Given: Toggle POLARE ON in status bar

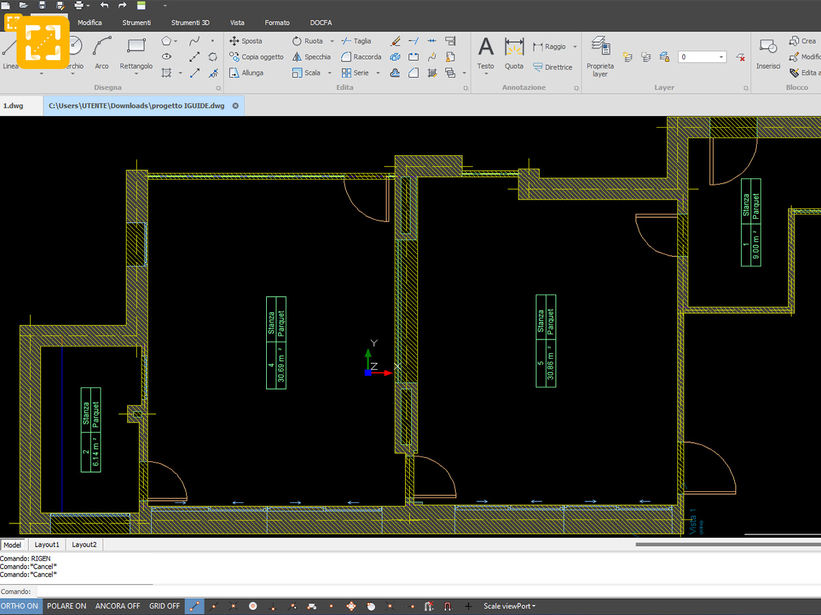Looking at the screenshot, I should tap(66, 606).
